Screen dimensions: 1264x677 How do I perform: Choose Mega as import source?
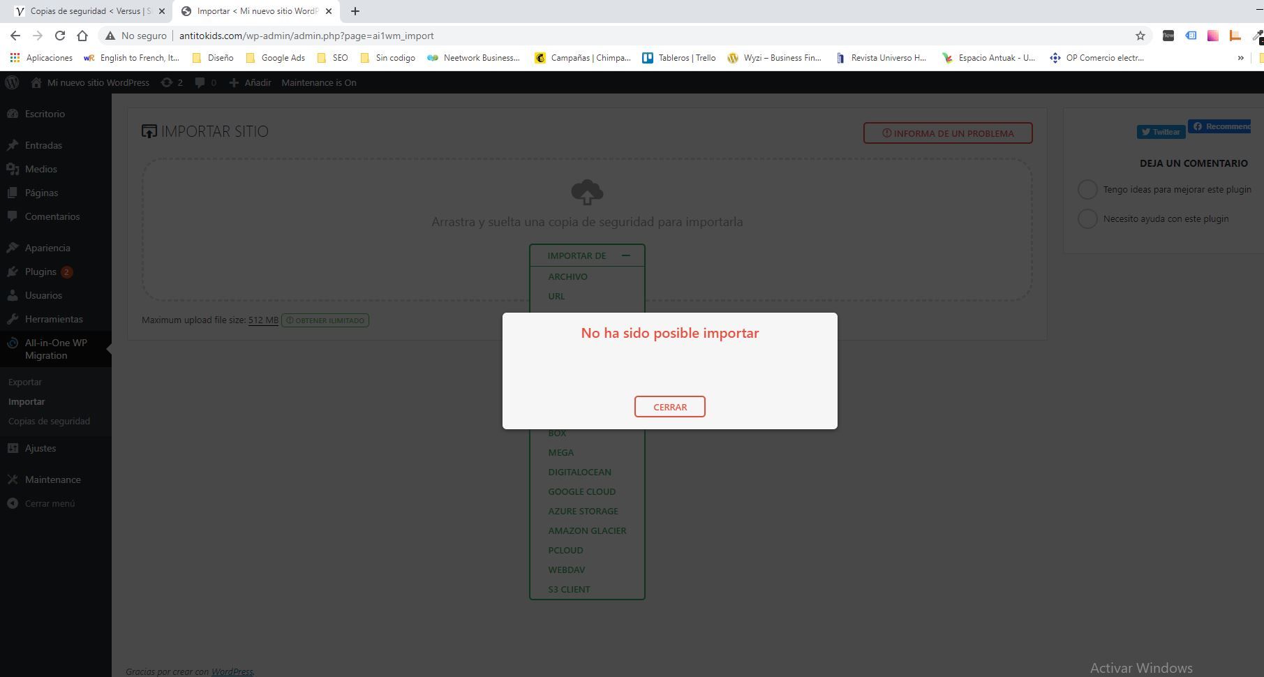[x=560, y=452]
